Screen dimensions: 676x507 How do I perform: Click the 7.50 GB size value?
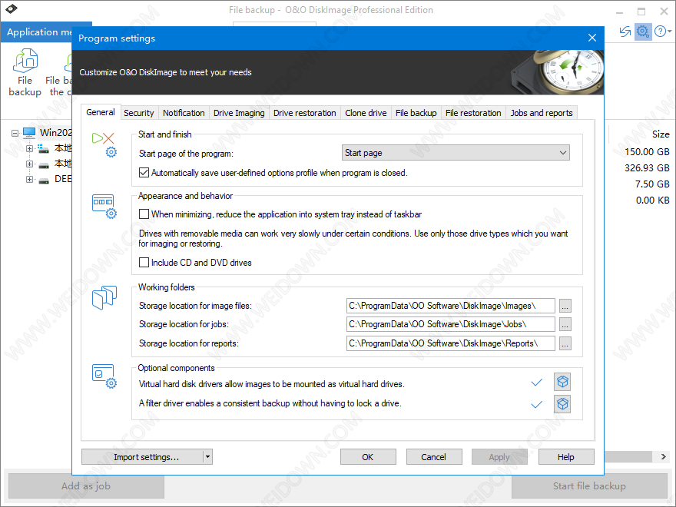652,184
